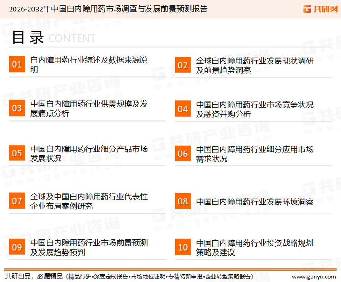Screen dimensions: 341x282
Task: Click the orange 05 number box
Action: [x=17, y=153]
